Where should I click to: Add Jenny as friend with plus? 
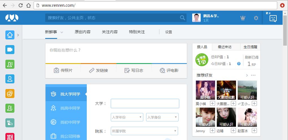213,130
